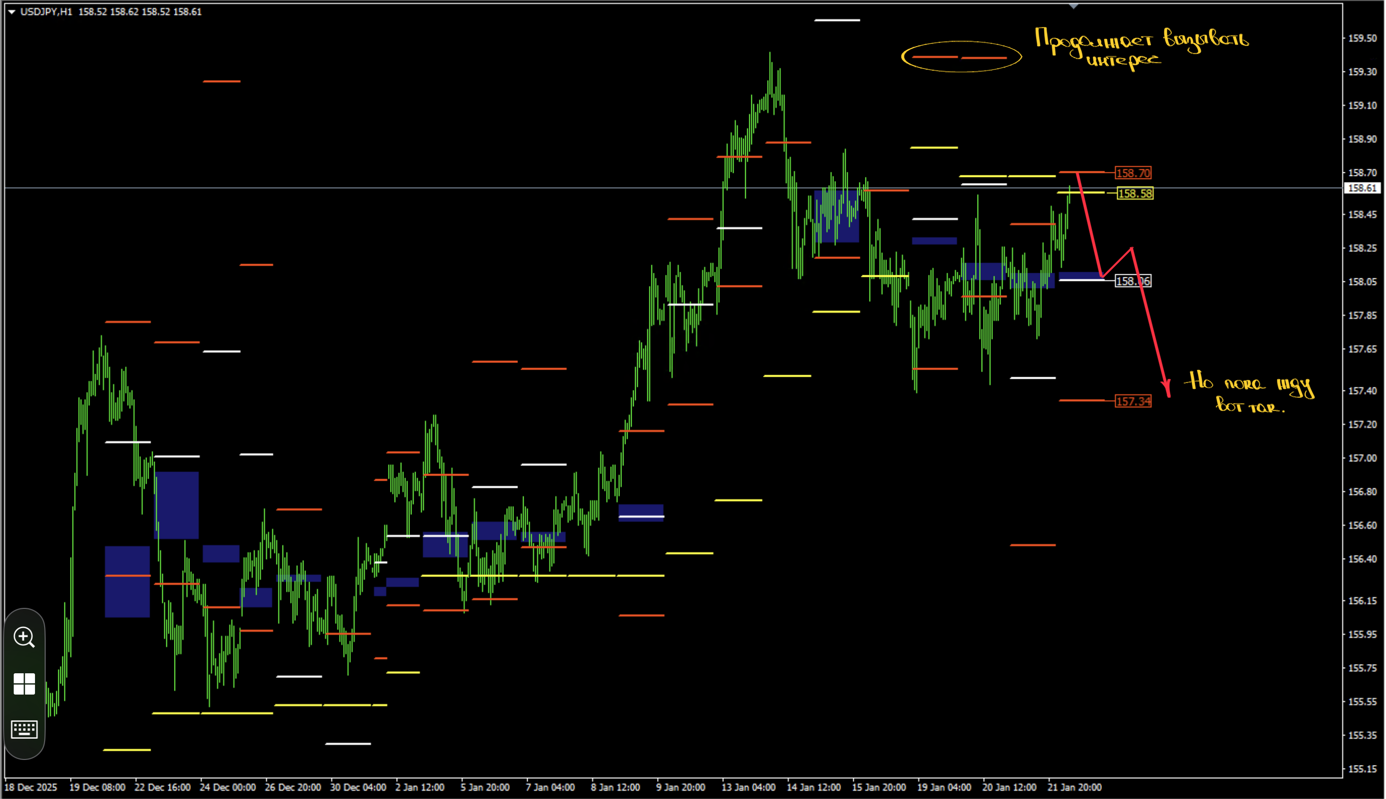Screen dimensions: 1386x799
Task: Click the 156.40 value on the price scale
Action: coord(1363,559)
